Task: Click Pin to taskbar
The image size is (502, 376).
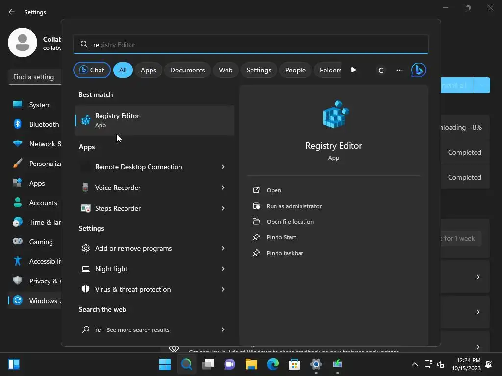Action: pyautogui.click(x=285, y=253)
